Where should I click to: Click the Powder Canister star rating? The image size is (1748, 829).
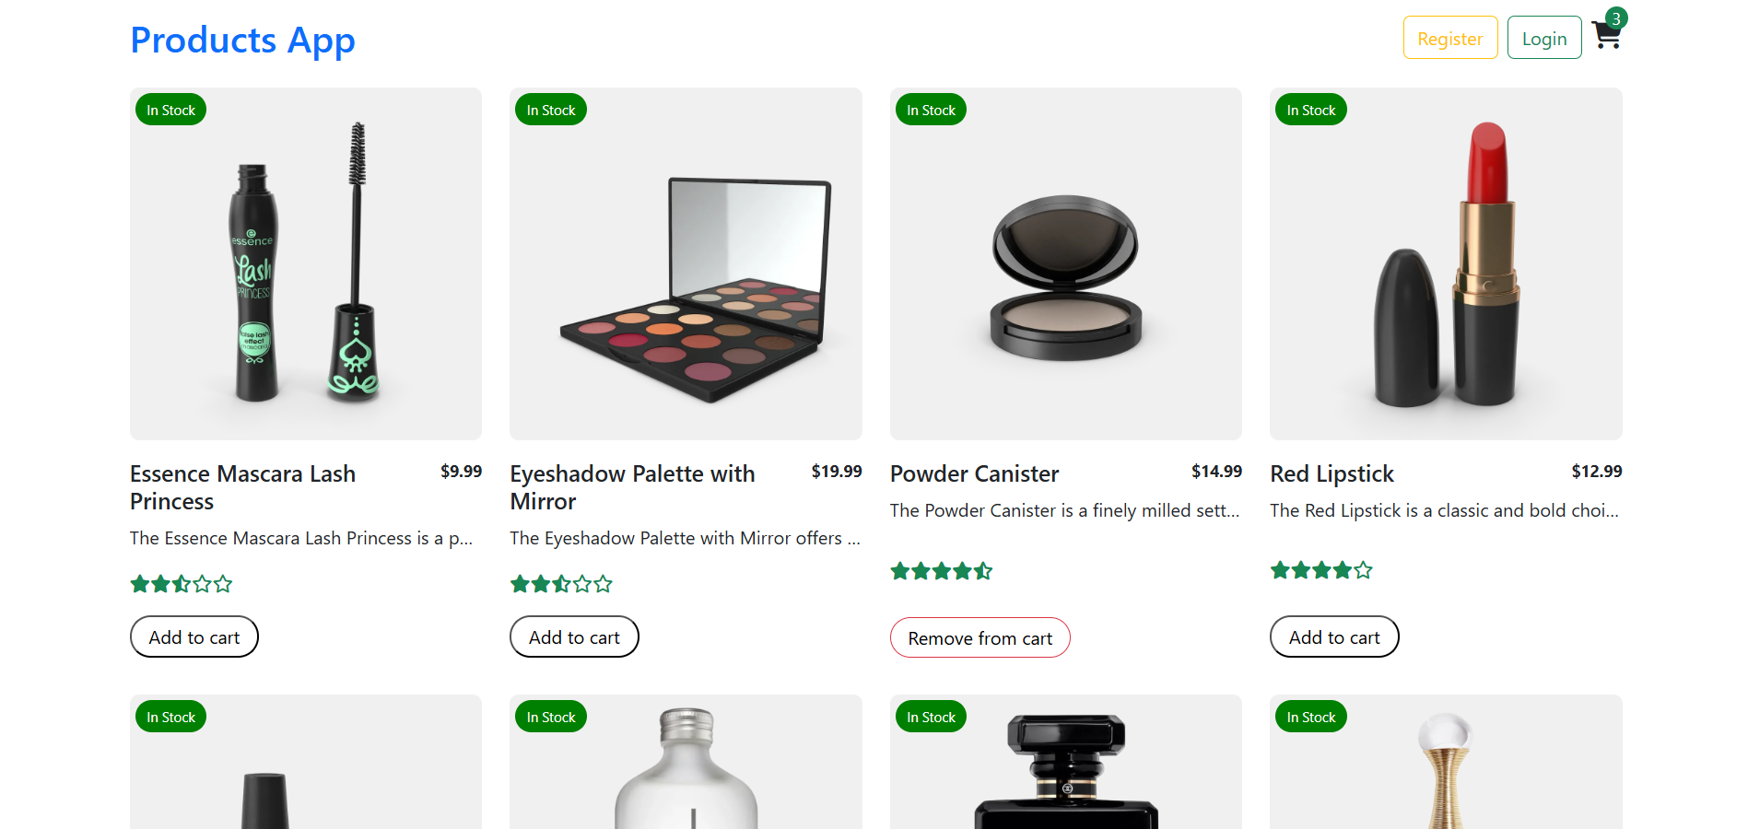(x=942, y=571)
